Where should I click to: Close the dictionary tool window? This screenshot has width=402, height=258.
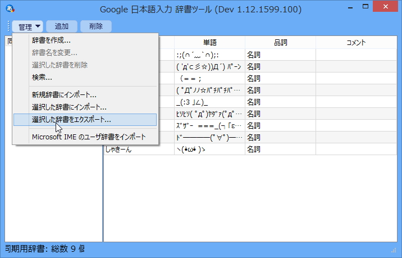[385, 7]
